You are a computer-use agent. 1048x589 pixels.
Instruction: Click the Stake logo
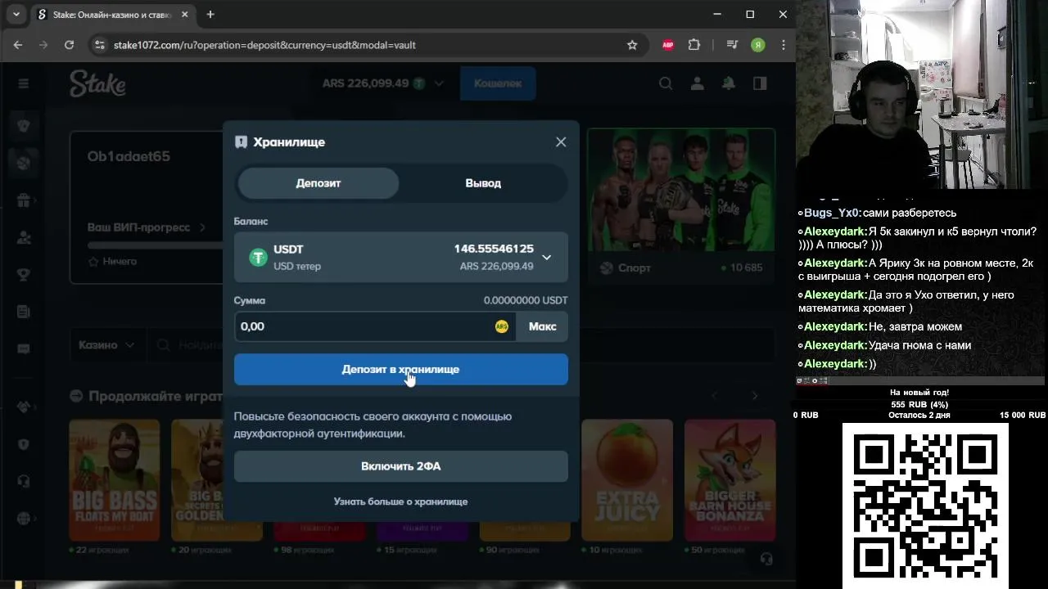[x=97, y=83]
